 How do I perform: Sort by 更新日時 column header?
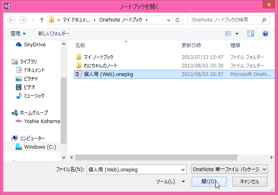click(191, 45)
